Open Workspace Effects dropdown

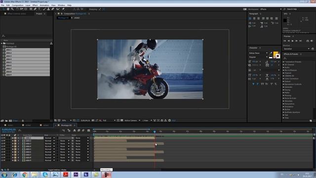[x=271, y=9]
